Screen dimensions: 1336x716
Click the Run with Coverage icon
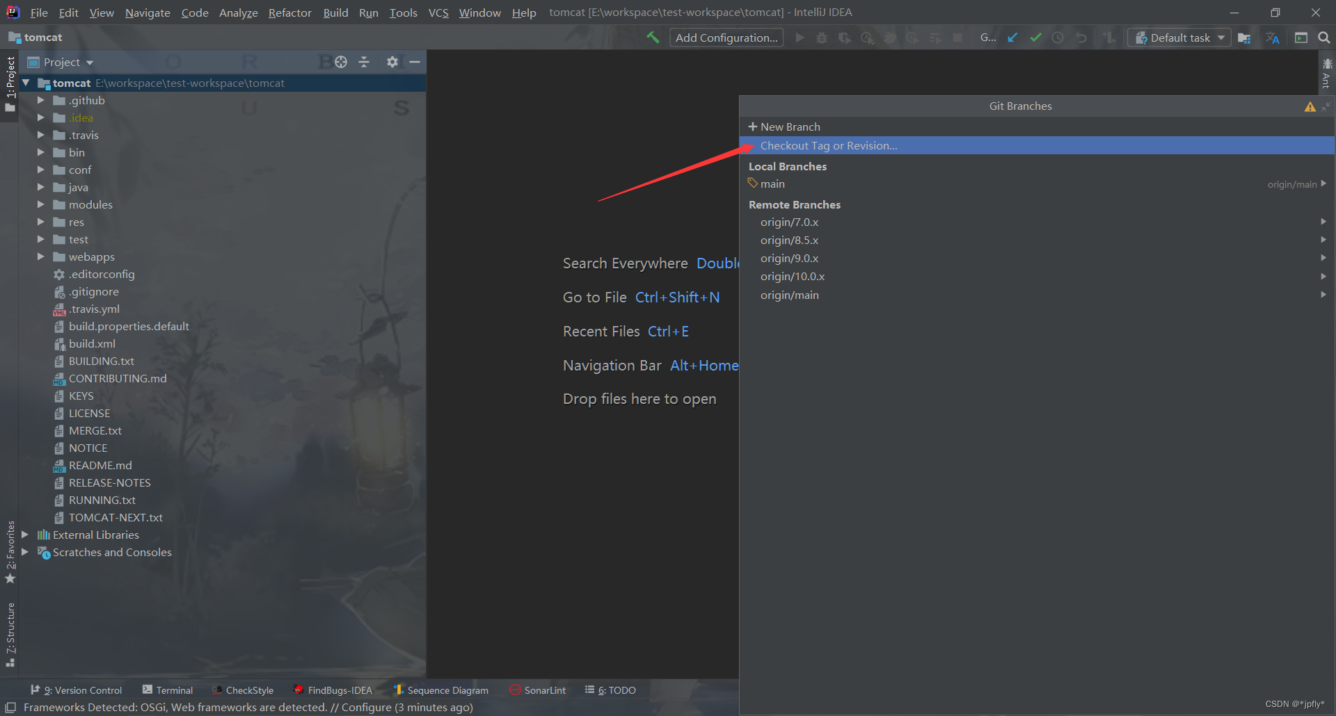point(845,38)
